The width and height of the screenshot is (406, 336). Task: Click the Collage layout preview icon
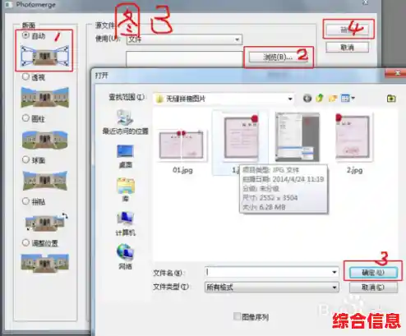46,222
